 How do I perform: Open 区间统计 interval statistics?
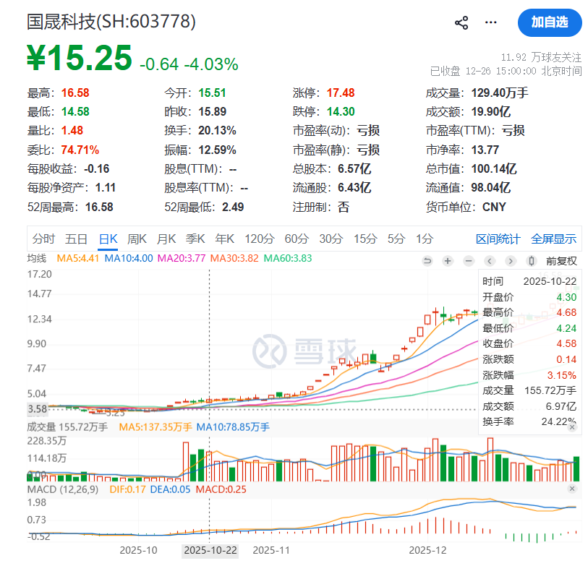[x=499, y=239]
